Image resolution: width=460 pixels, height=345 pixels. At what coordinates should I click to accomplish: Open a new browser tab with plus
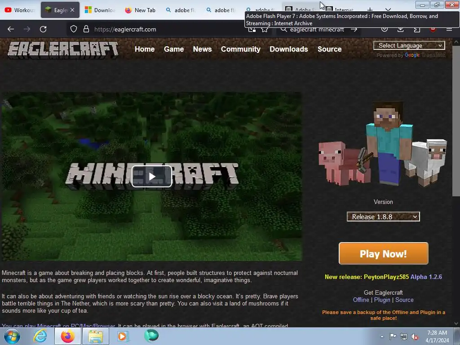coord(370,10)
